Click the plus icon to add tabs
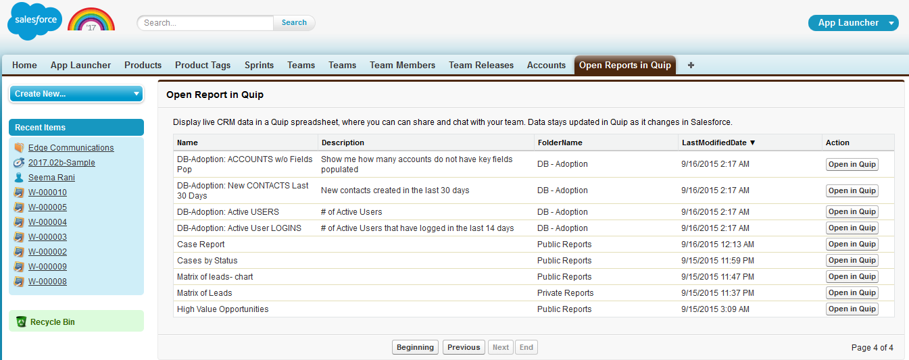The height and width of the screenshot is (360, 909). coord(691,66)
